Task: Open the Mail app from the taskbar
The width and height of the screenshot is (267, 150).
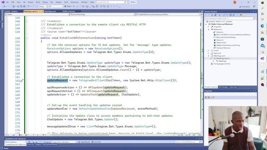Action: click(262, 45)
